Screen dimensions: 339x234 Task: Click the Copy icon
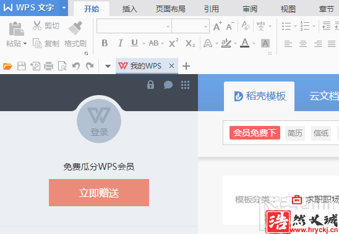tap(37, 43)
